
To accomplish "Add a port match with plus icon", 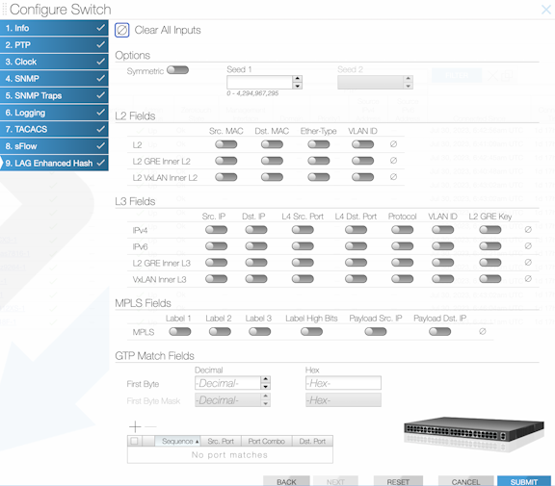I will tap(135, 426).
